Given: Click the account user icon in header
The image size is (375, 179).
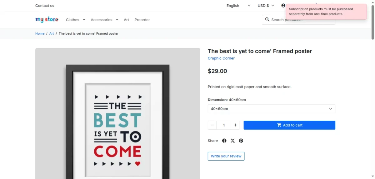Looking at the screenshot, I should [x=283, y=6].
